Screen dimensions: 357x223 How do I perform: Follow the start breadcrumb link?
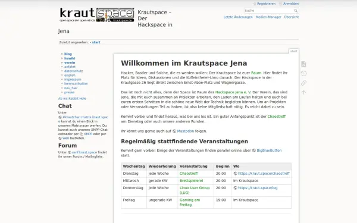coord(96,42)
